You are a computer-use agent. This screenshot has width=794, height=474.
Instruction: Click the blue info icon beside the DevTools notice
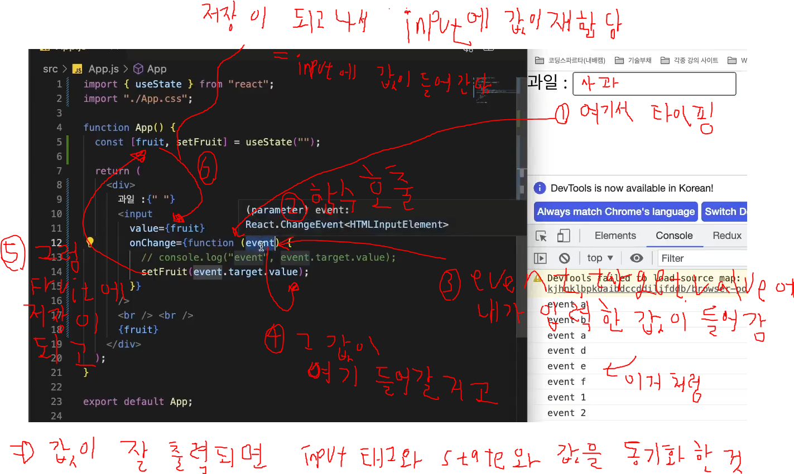coord(540,188)
